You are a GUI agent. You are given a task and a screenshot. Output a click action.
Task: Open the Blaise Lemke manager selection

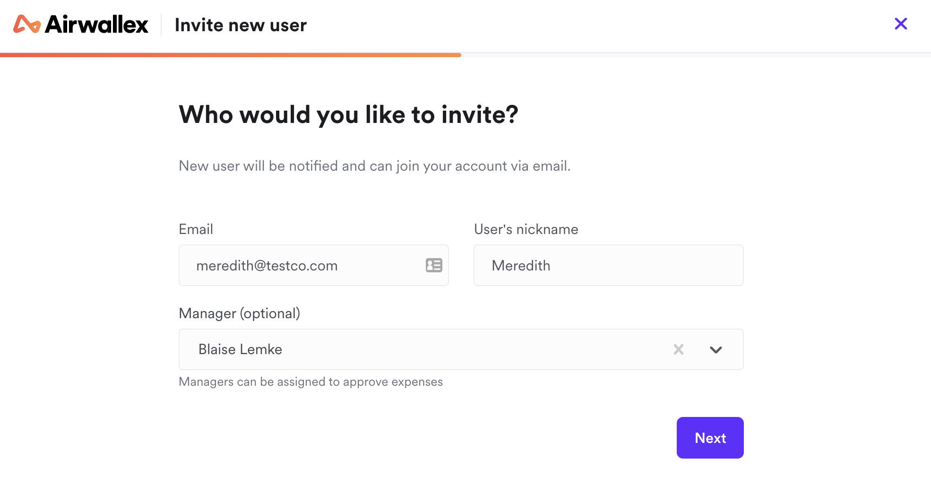click(461, 349)
